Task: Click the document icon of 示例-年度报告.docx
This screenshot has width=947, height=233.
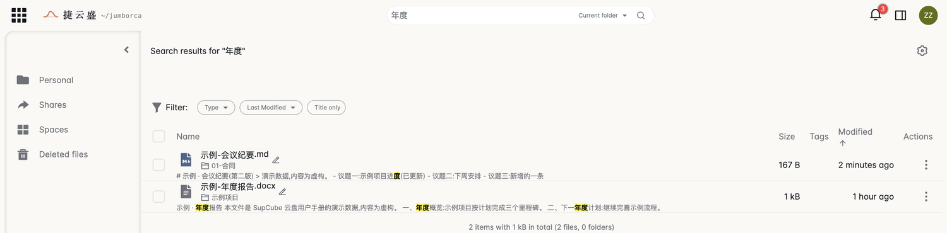Action: pyautogui.click(x=186, y=191)
